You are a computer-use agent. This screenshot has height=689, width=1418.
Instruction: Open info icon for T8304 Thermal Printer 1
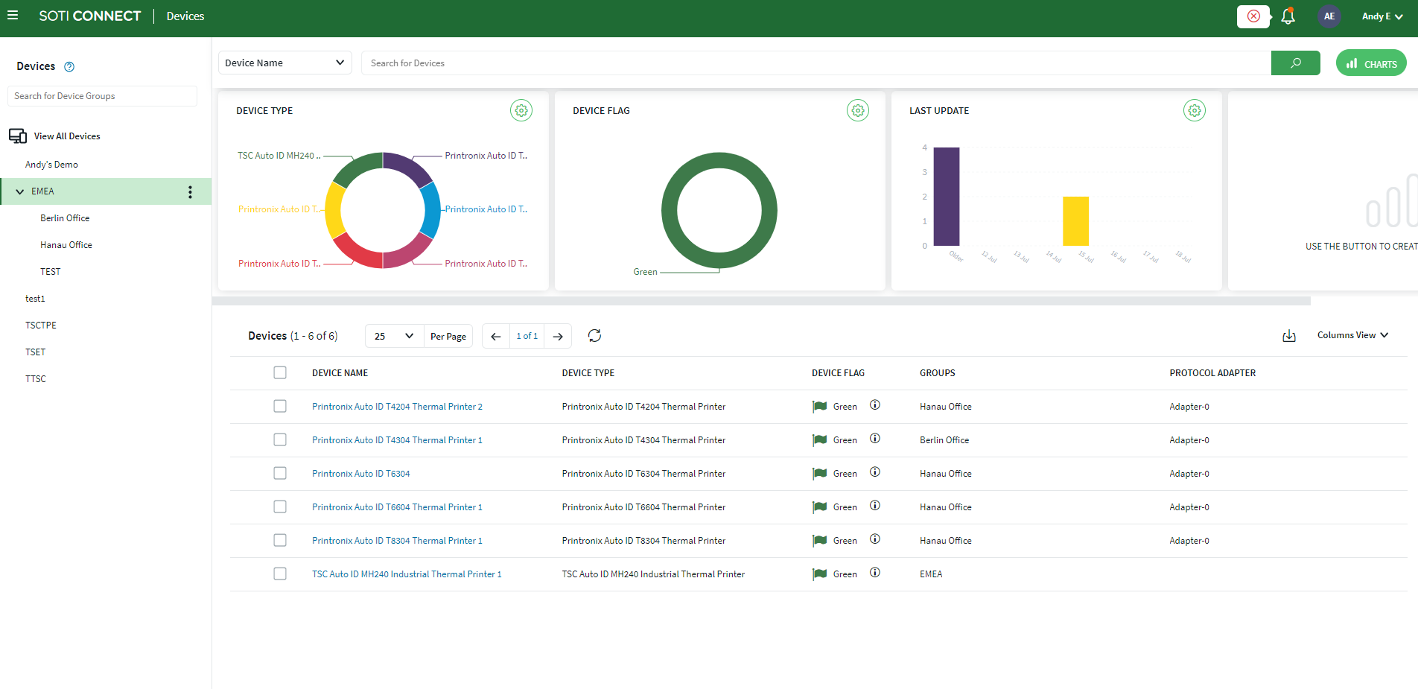click(x=875, y=539)
